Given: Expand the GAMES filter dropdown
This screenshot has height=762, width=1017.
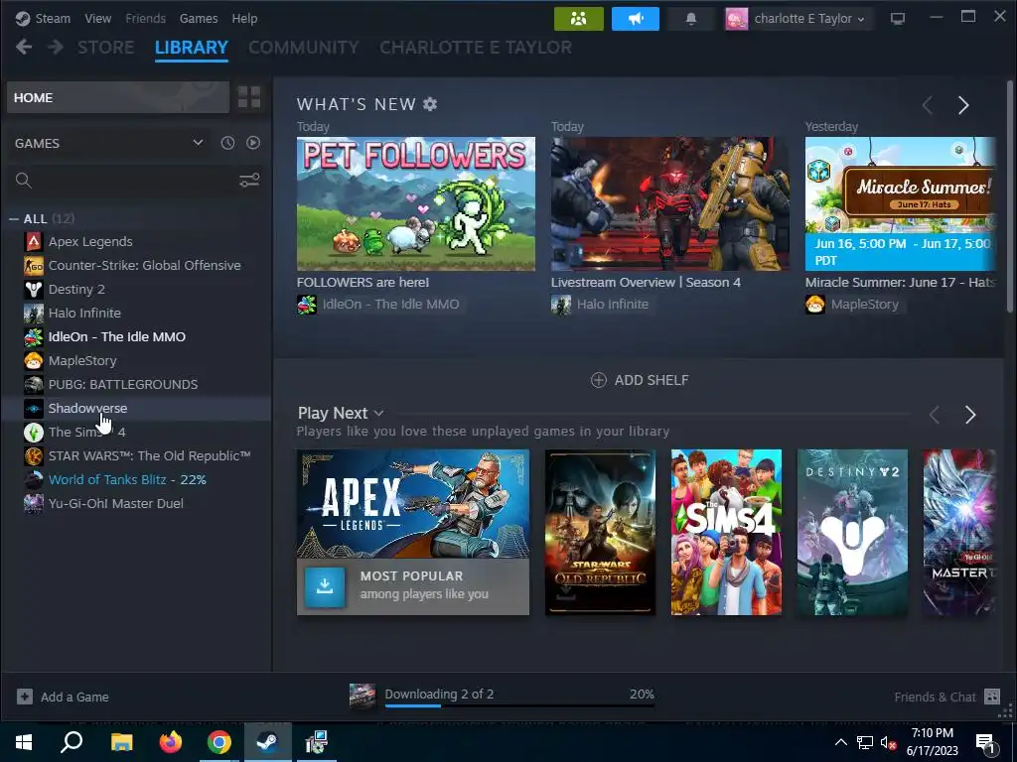Looking at the screenshot, I should pos(198,143).
